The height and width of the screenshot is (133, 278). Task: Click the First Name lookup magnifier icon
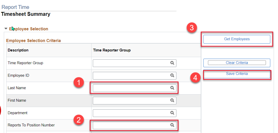point(172,100)
